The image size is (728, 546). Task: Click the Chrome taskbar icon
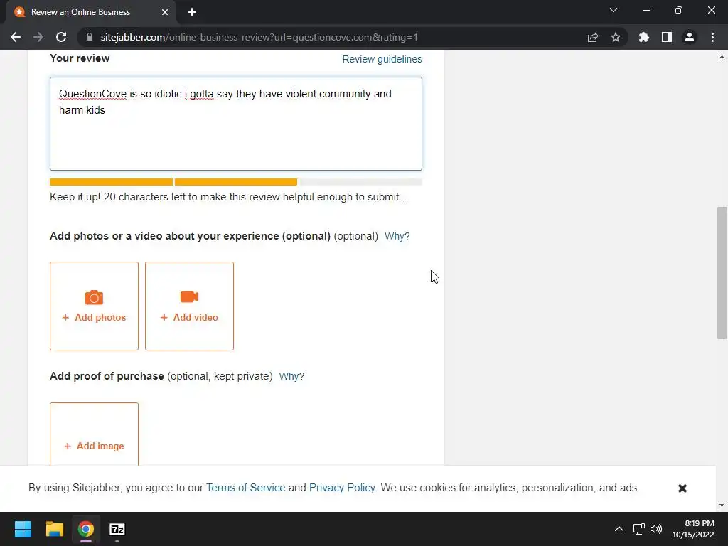click(x=86, y=529)
